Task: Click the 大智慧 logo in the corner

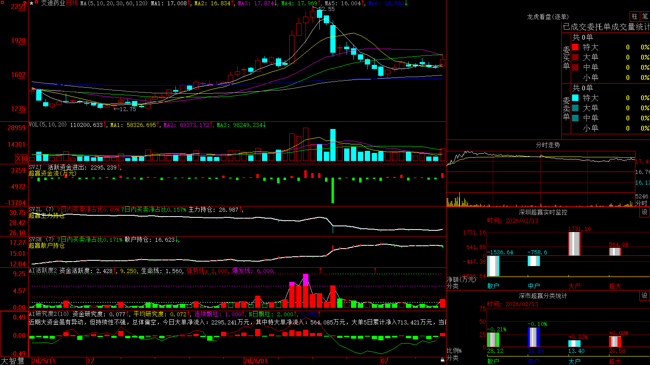Action: tap(13, 361)
